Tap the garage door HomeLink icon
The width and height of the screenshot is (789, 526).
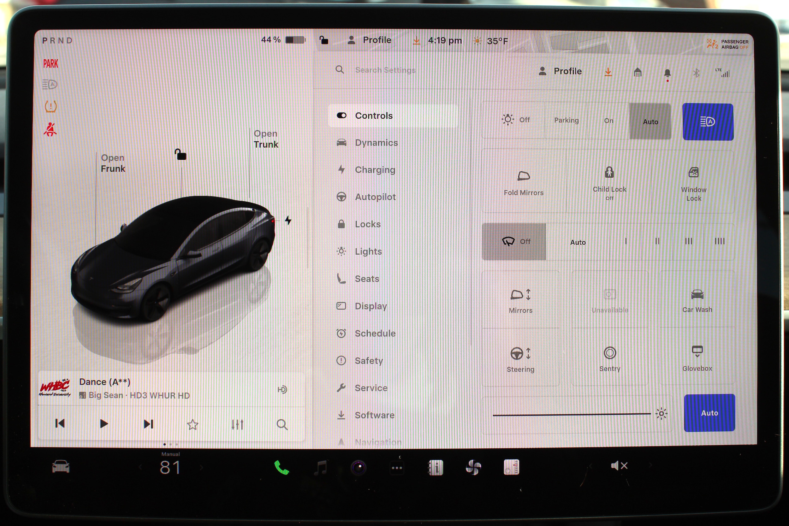coord(638,72)
